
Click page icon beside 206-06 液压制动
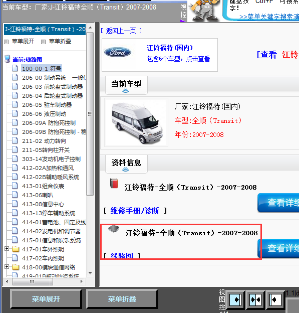(15, 113)
